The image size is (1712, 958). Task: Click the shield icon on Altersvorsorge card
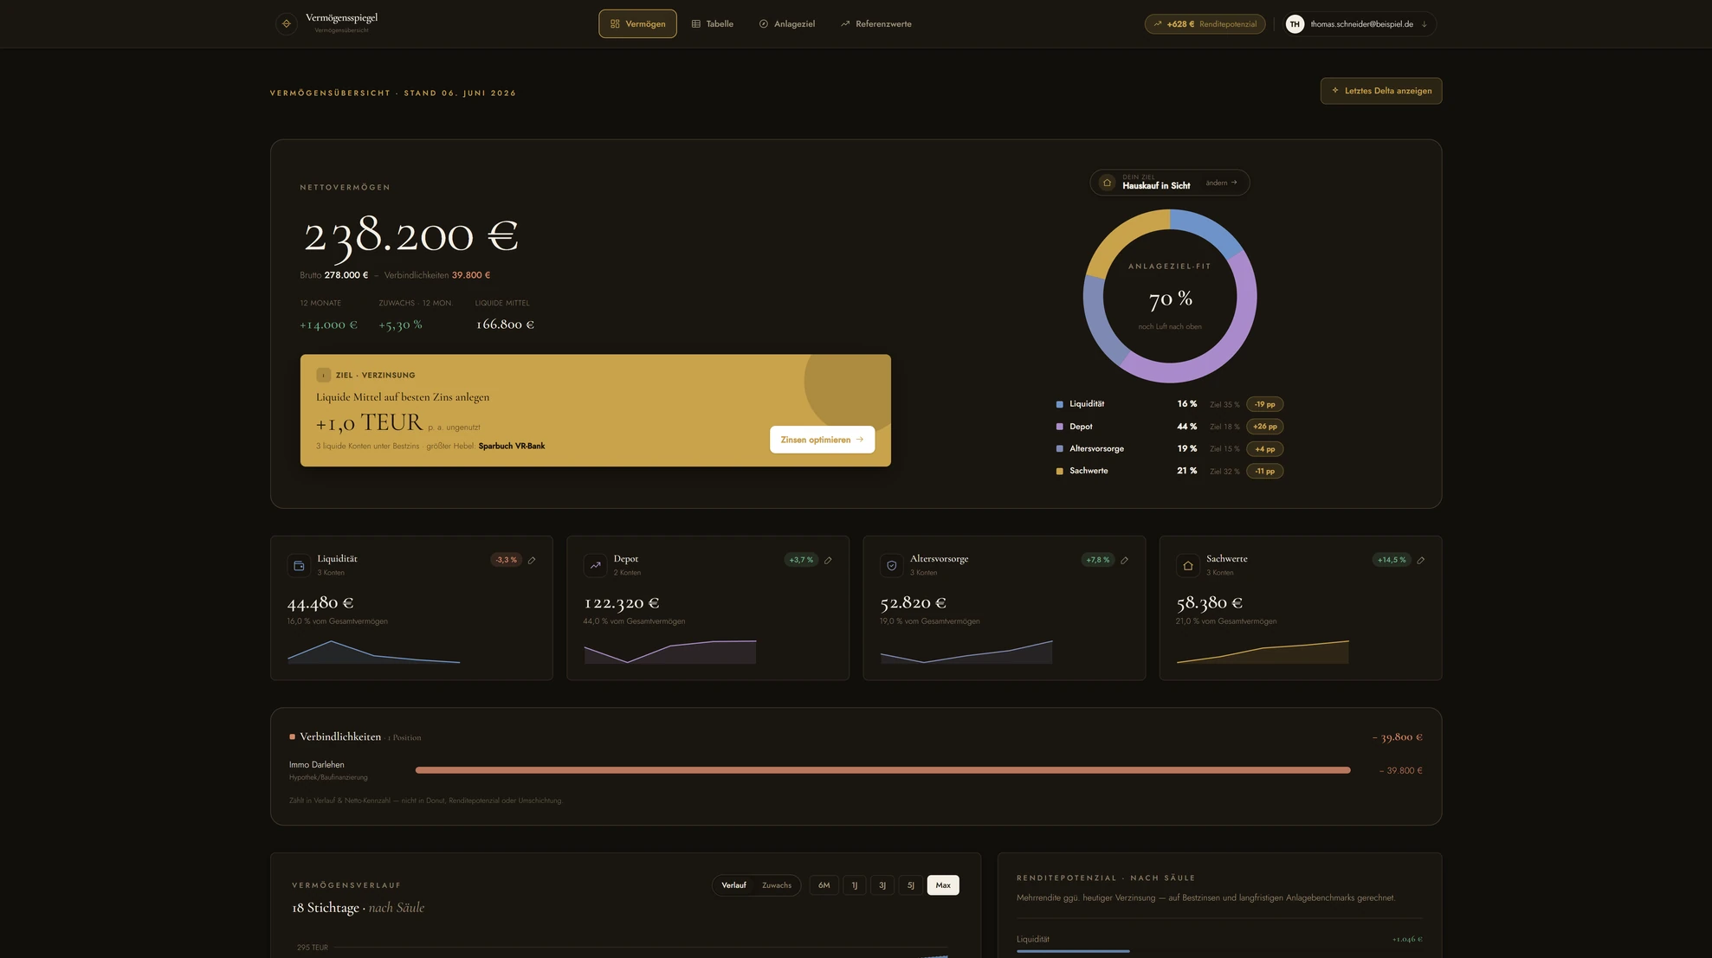tap(891, 565)
